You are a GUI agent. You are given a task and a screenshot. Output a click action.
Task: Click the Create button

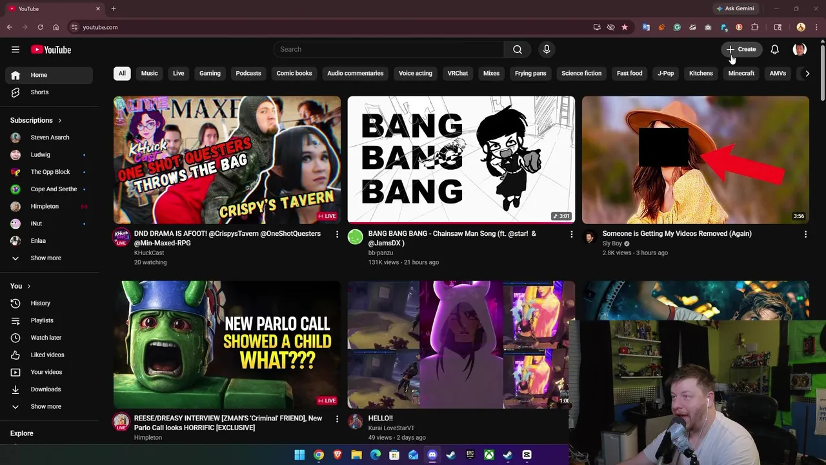(741, 50)
